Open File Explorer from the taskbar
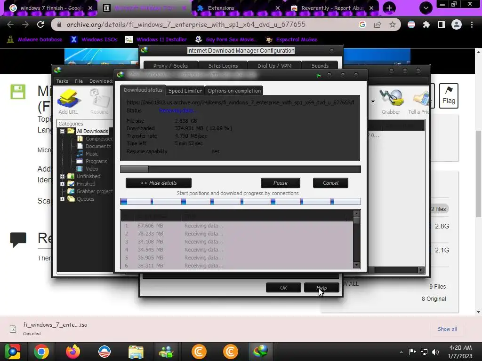The image size is (482, 361). click(x=136, y=352)
